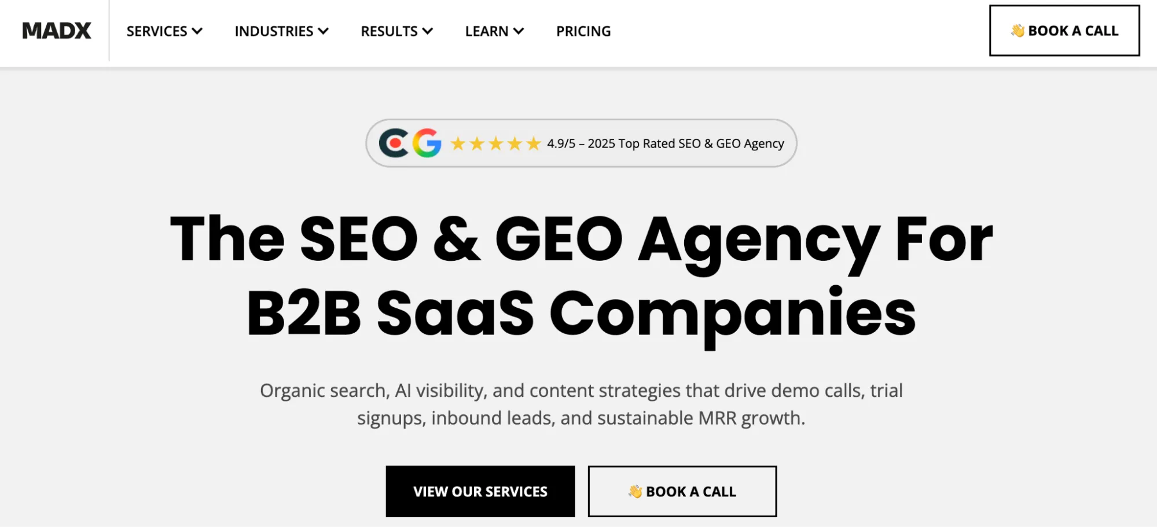The height and width of the screenshot is (527, 1157).
Task: Click the Clutch logo in the rating badge
Action: click(x=395, y=143)
